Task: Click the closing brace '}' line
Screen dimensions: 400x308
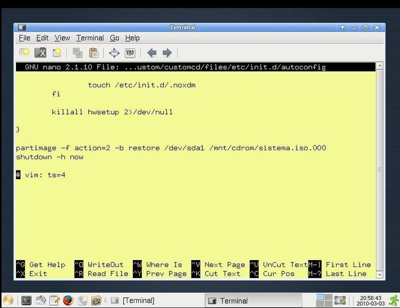Action: [x=18, y=129]
